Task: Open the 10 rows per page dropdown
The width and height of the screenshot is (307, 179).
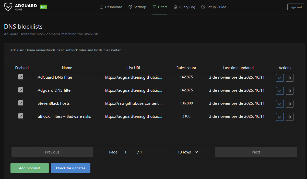Action: (187, 152)
